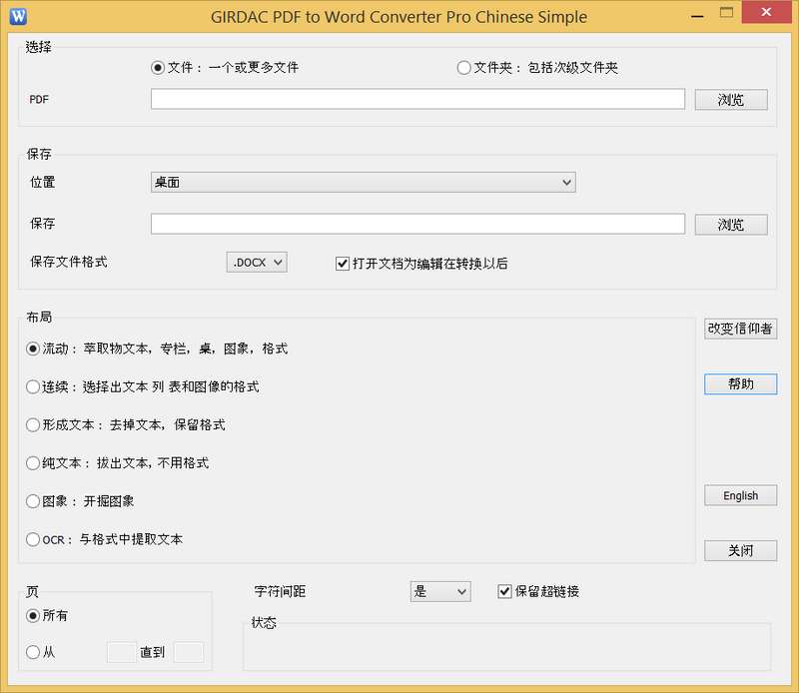Select the 从 page range radio button
The image size is (799, 693).
34,652
